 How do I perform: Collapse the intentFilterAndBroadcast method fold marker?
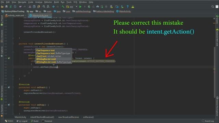(13, 44)
